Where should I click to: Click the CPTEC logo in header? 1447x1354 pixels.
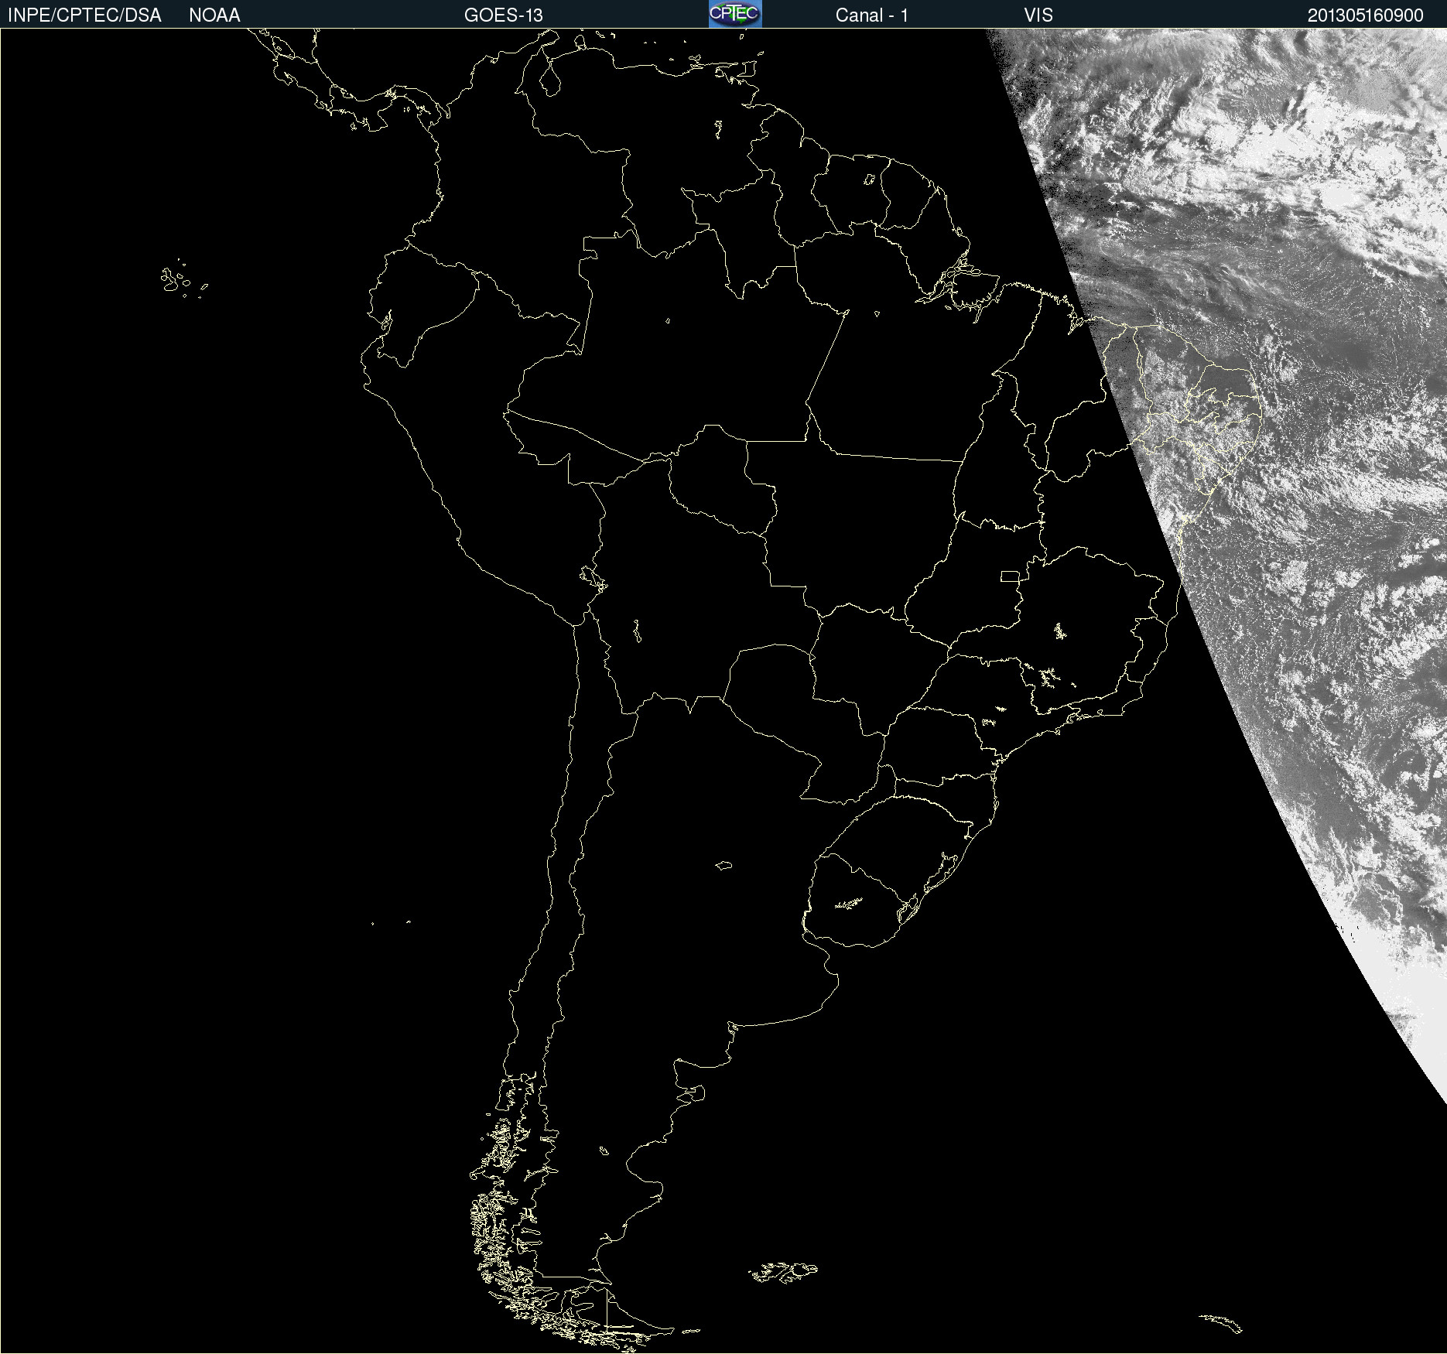coord(734,14)
